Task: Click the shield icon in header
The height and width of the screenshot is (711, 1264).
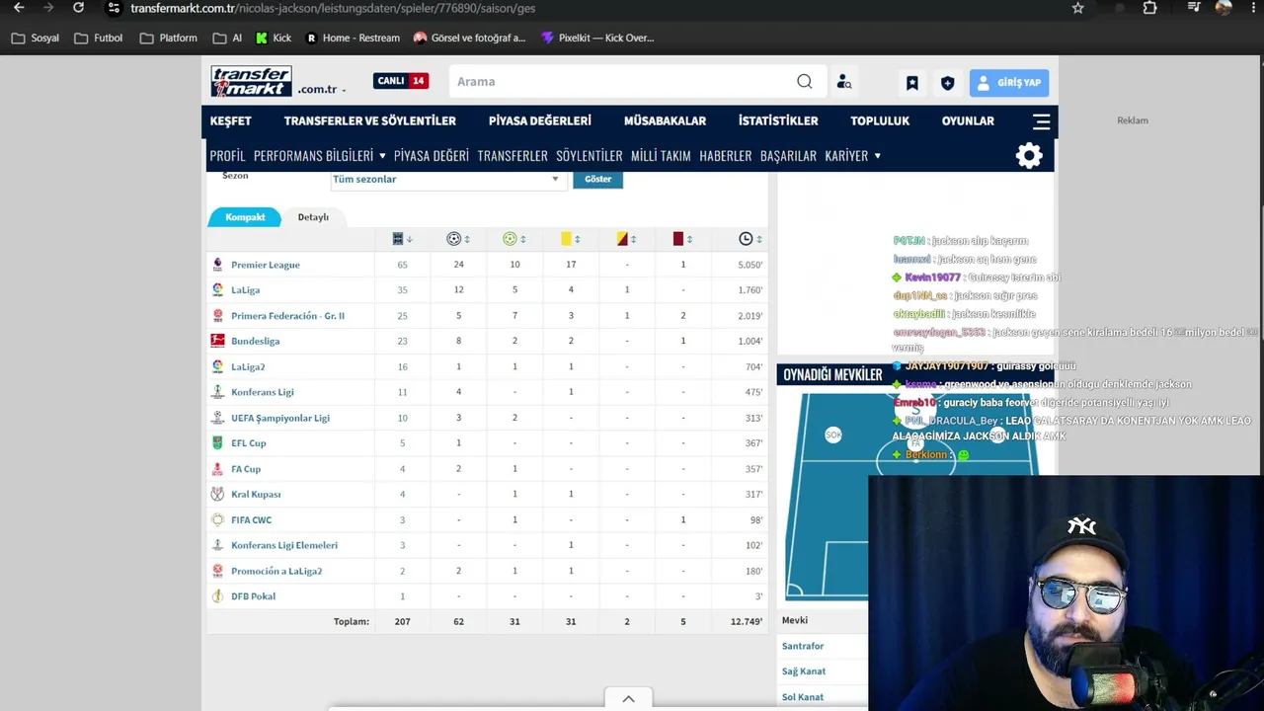Action: click(x=948, y=83)
